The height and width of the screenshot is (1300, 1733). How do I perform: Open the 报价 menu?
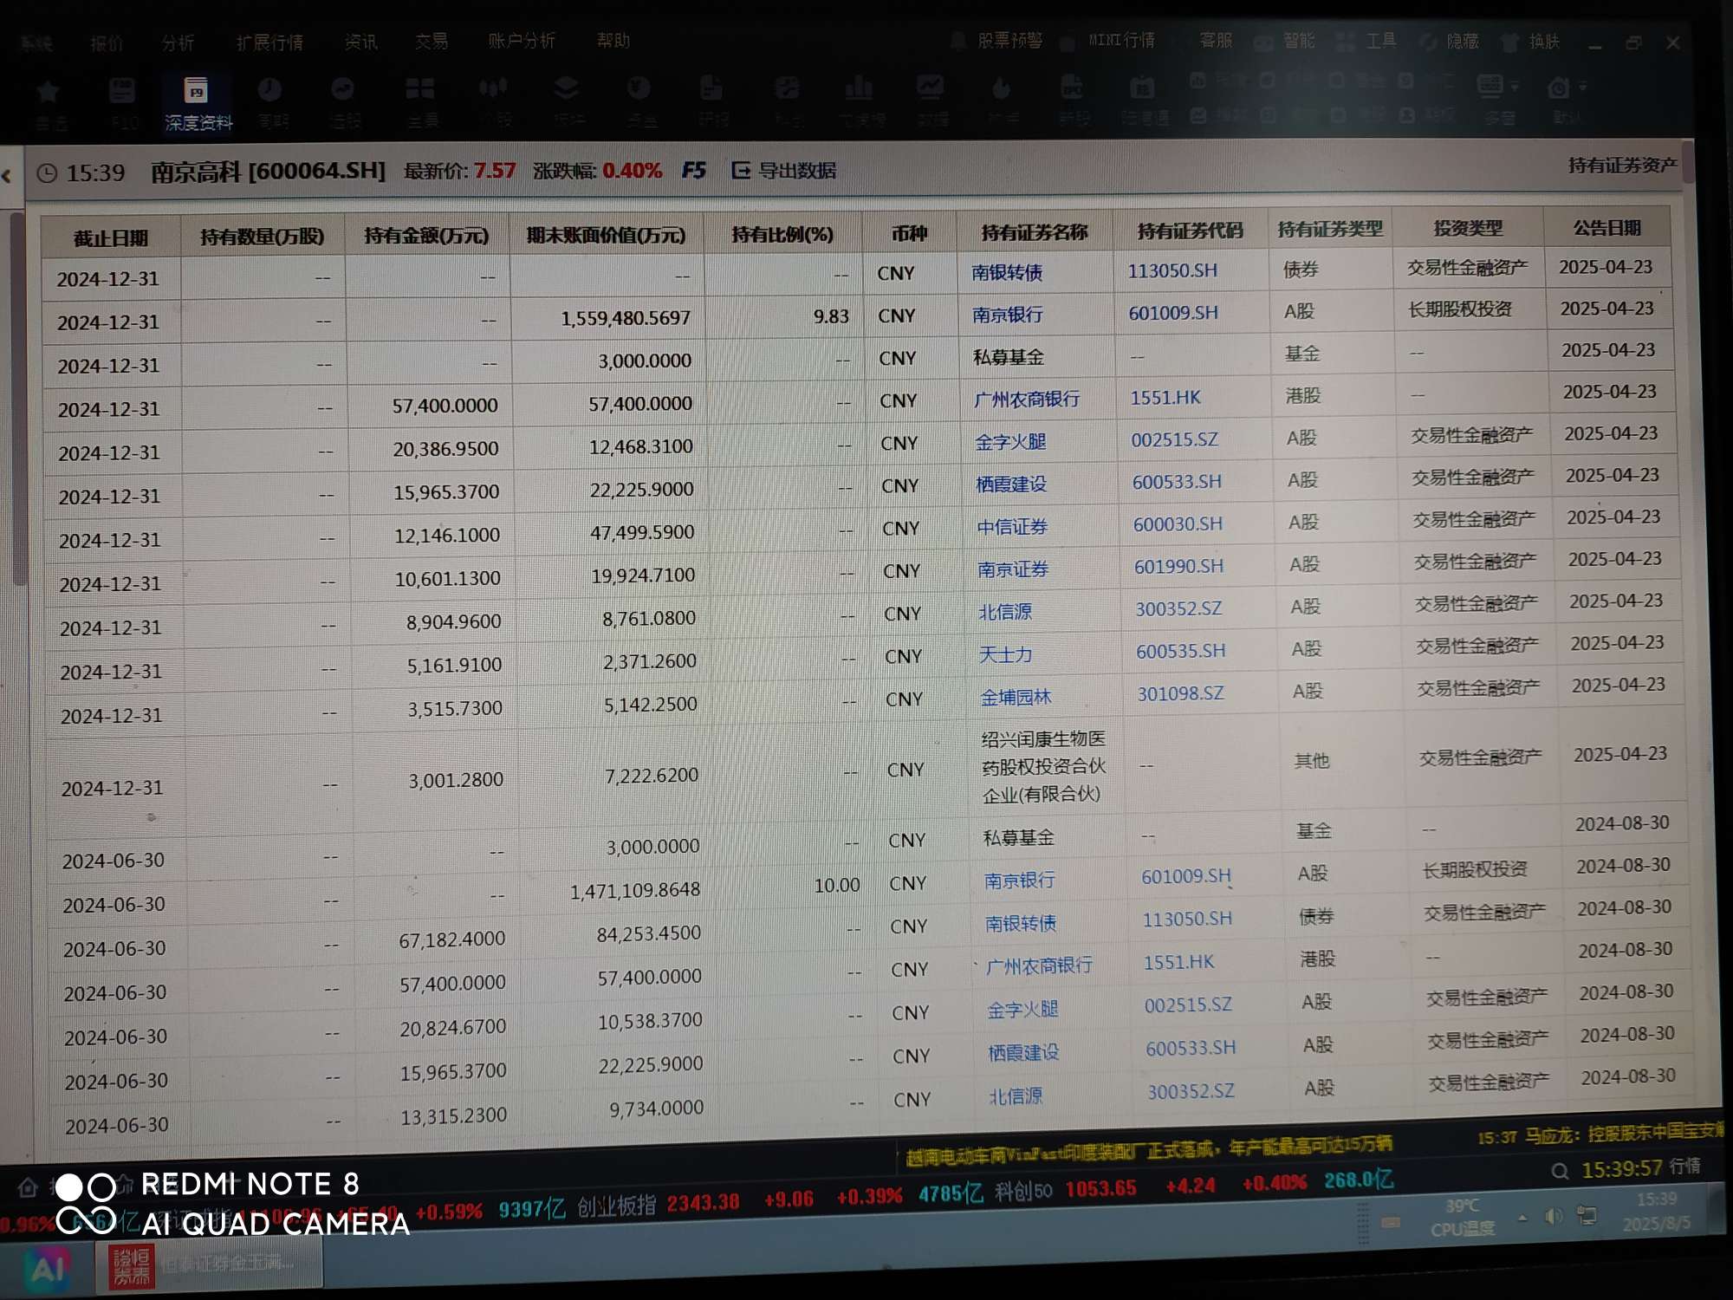(107, 43)
